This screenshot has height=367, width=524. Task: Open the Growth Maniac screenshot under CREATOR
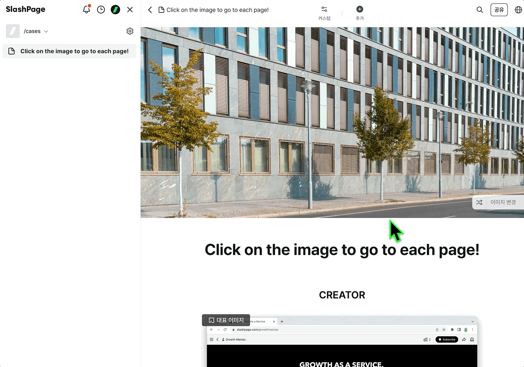point(342,345)
